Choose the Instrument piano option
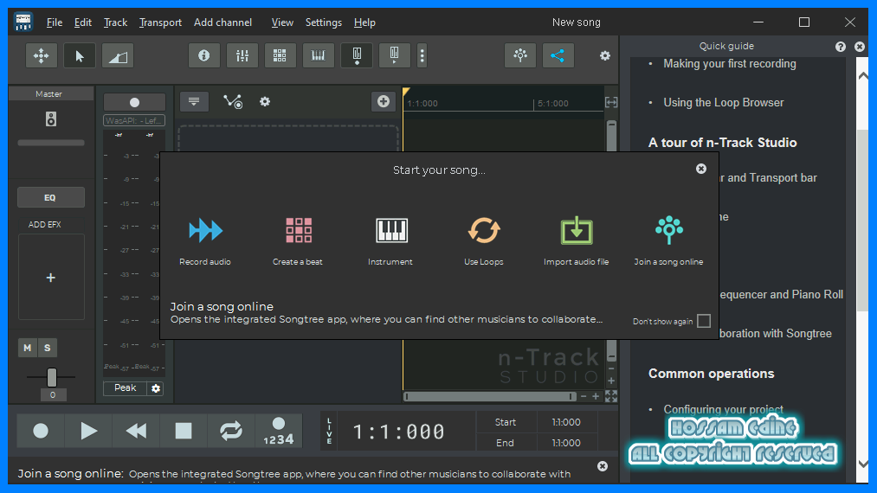The width and height of the screenshot is (877, 493). (x=391, y=240)
